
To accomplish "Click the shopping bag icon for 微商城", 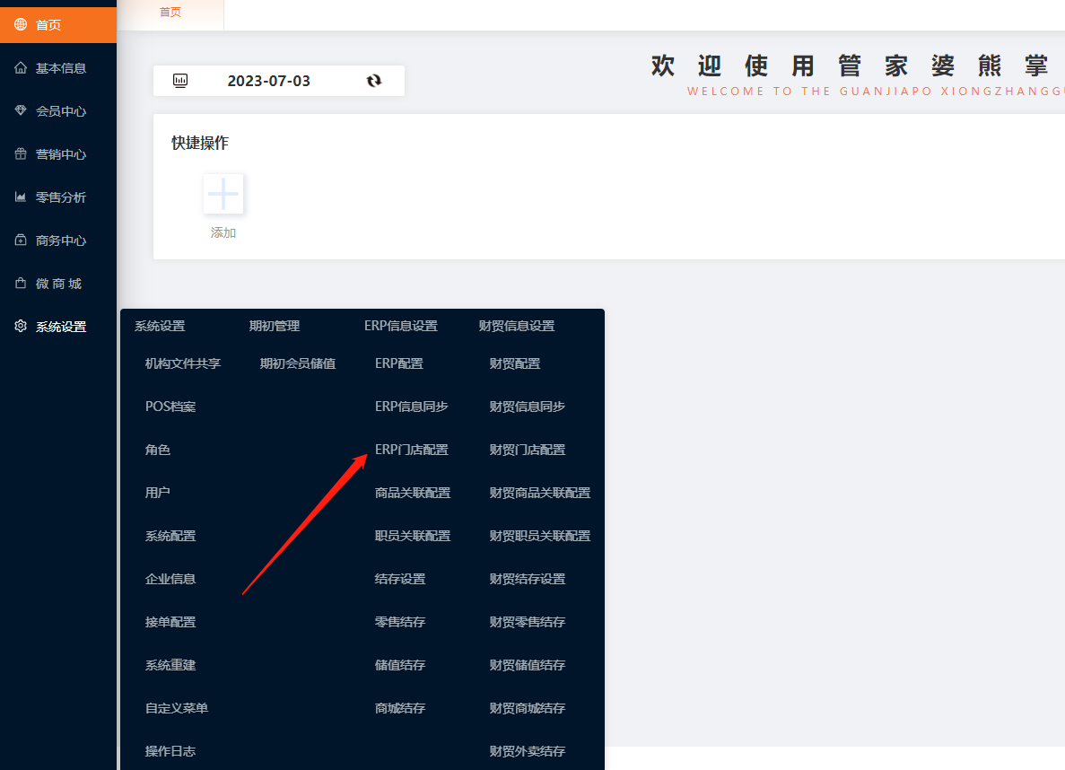I will (x=21, y=284).
